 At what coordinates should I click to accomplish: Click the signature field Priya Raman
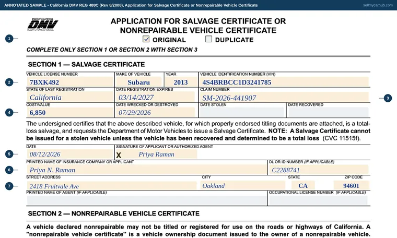[x=156, y=154]
